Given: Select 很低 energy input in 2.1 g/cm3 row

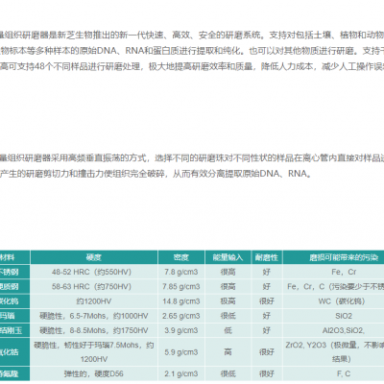Looking at the screenshot, I should point(228,373).
